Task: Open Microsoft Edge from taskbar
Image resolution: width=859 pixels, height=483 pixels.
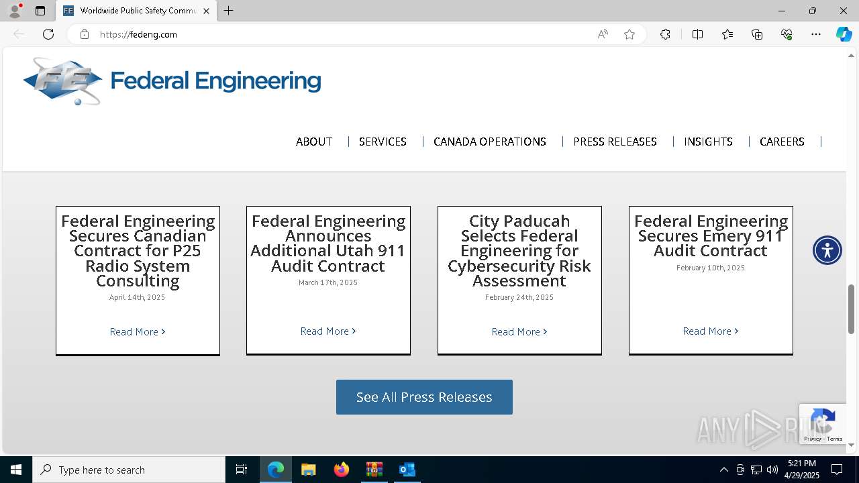Action: (276, 470)
